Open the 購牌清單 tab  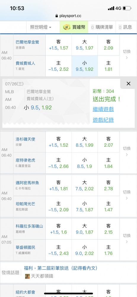point(102,27)
